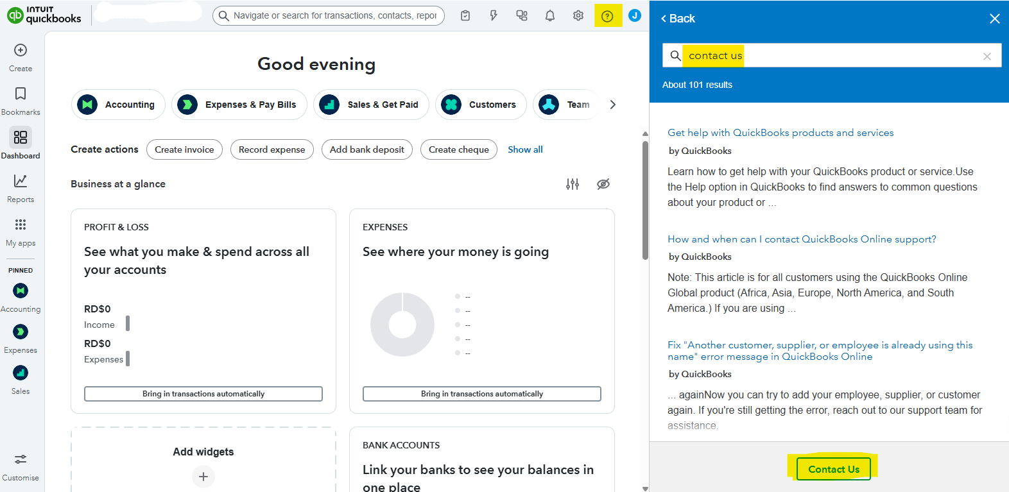1009x492 pixels.
Task: Click the 'About 101 results' text
Action: coord(697,85)
